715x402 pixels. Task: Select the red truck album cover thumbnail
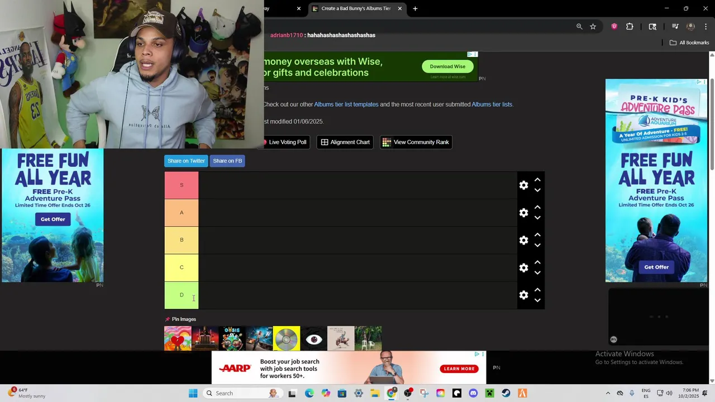pyautogui.click(x=205, y=338)
